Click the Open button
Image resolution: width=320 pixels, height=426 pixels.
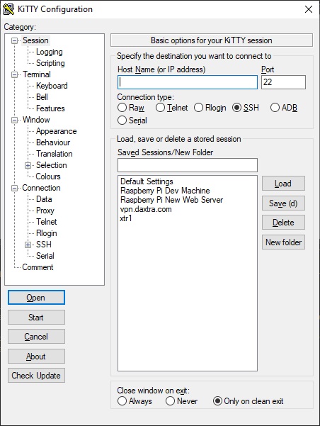coord(36,298)
